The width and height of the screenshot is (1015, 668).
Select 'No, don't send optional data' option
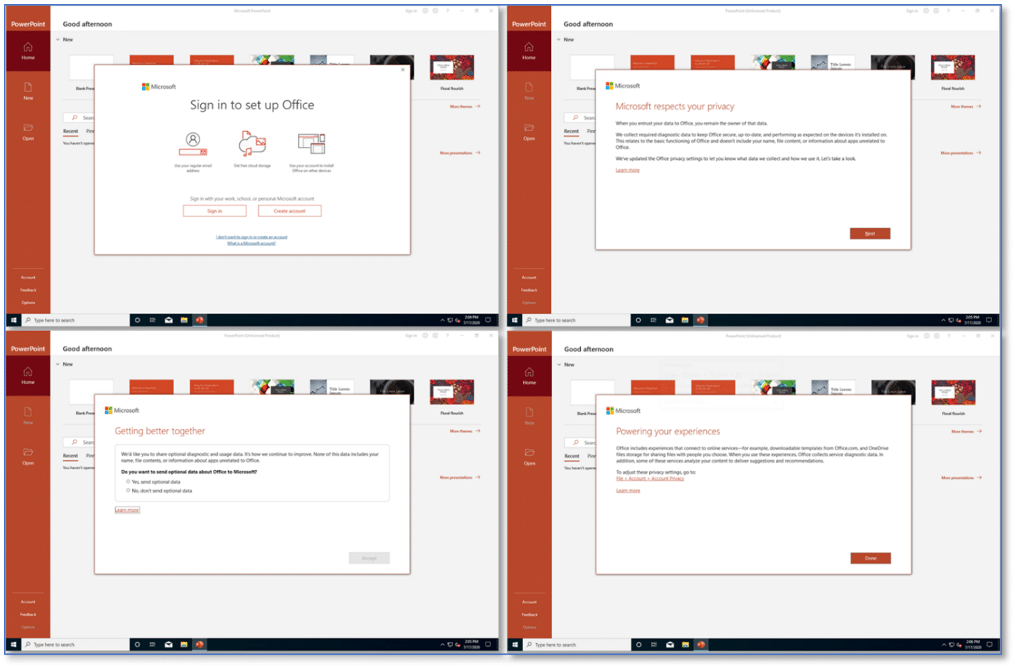(x=128, y=491)
